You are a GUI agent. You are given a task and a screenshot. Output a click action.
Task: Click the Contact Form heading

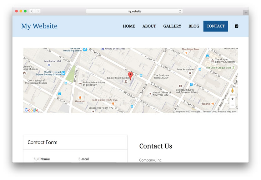tap(43, 142)
